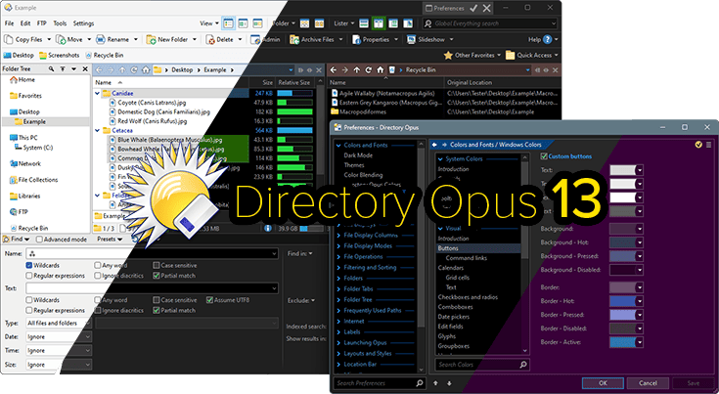Click the Archive Files toolbar button
This screenshot has height=394, width=719.
click(312, 39)
